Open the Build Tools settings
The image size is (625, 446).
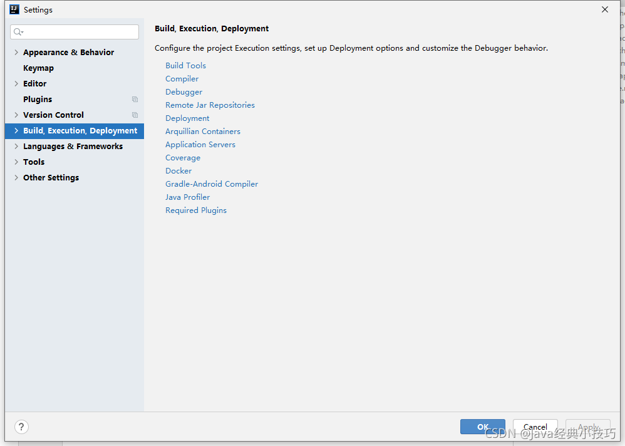pos(185,65)
